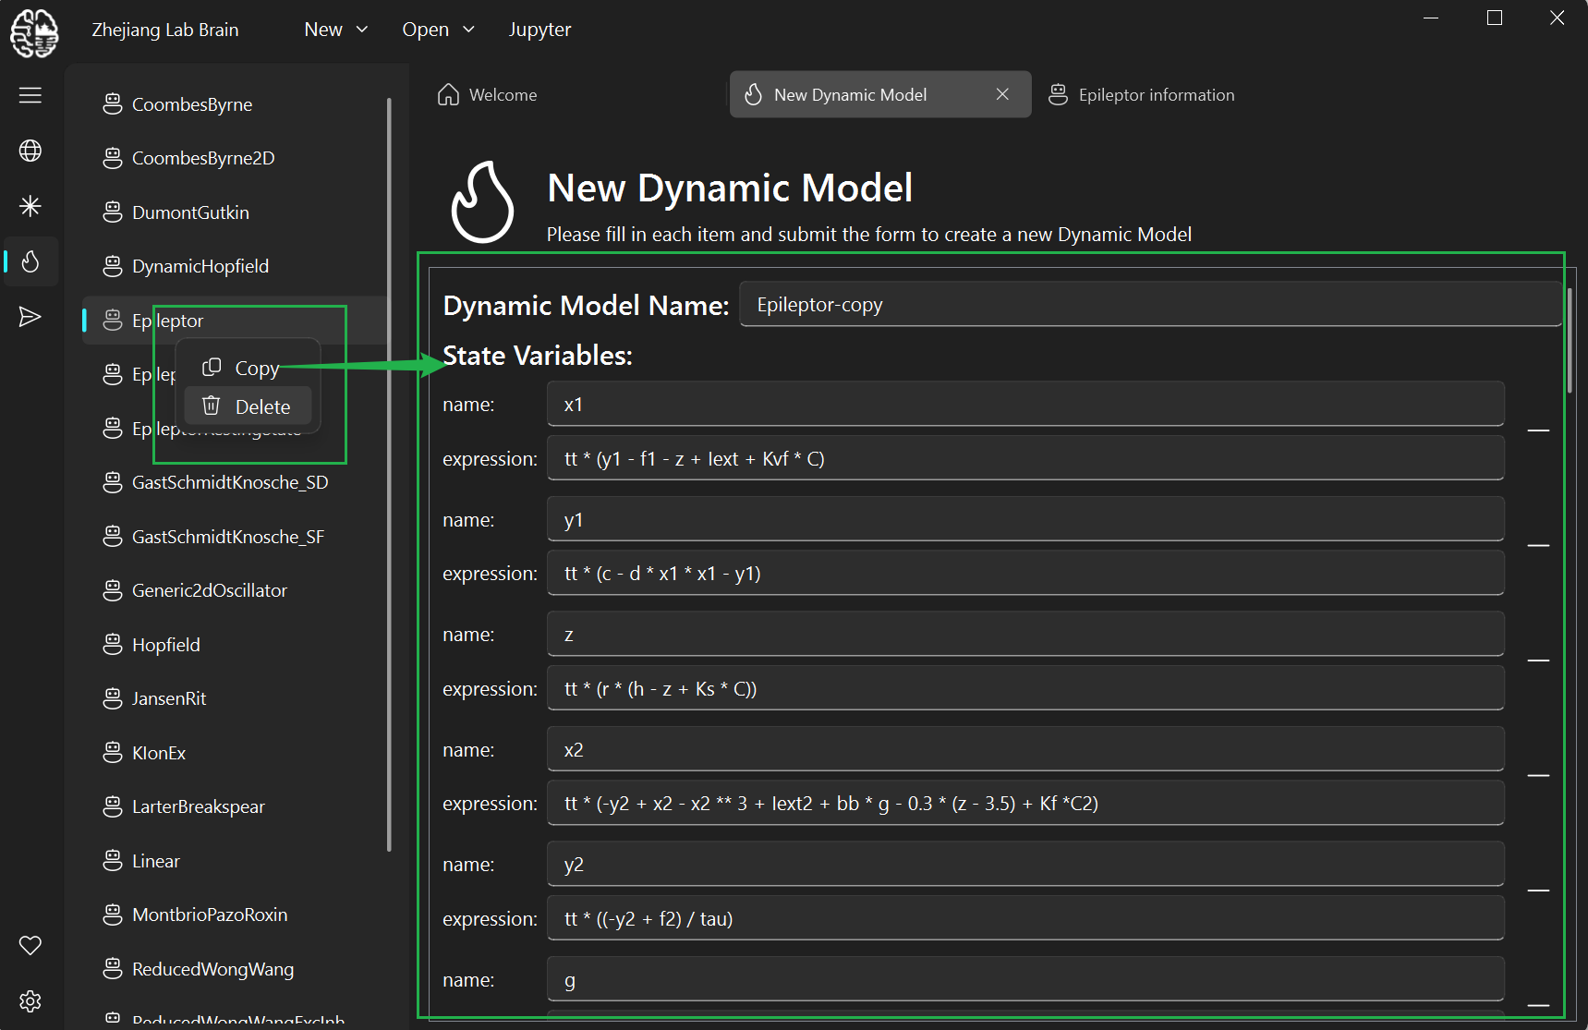
Task: Choose Copy from the context menu
Action: 249,368
